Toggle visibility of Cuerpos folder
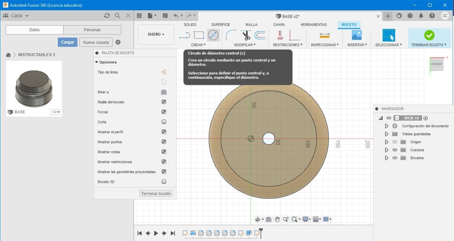 [395, 150]
